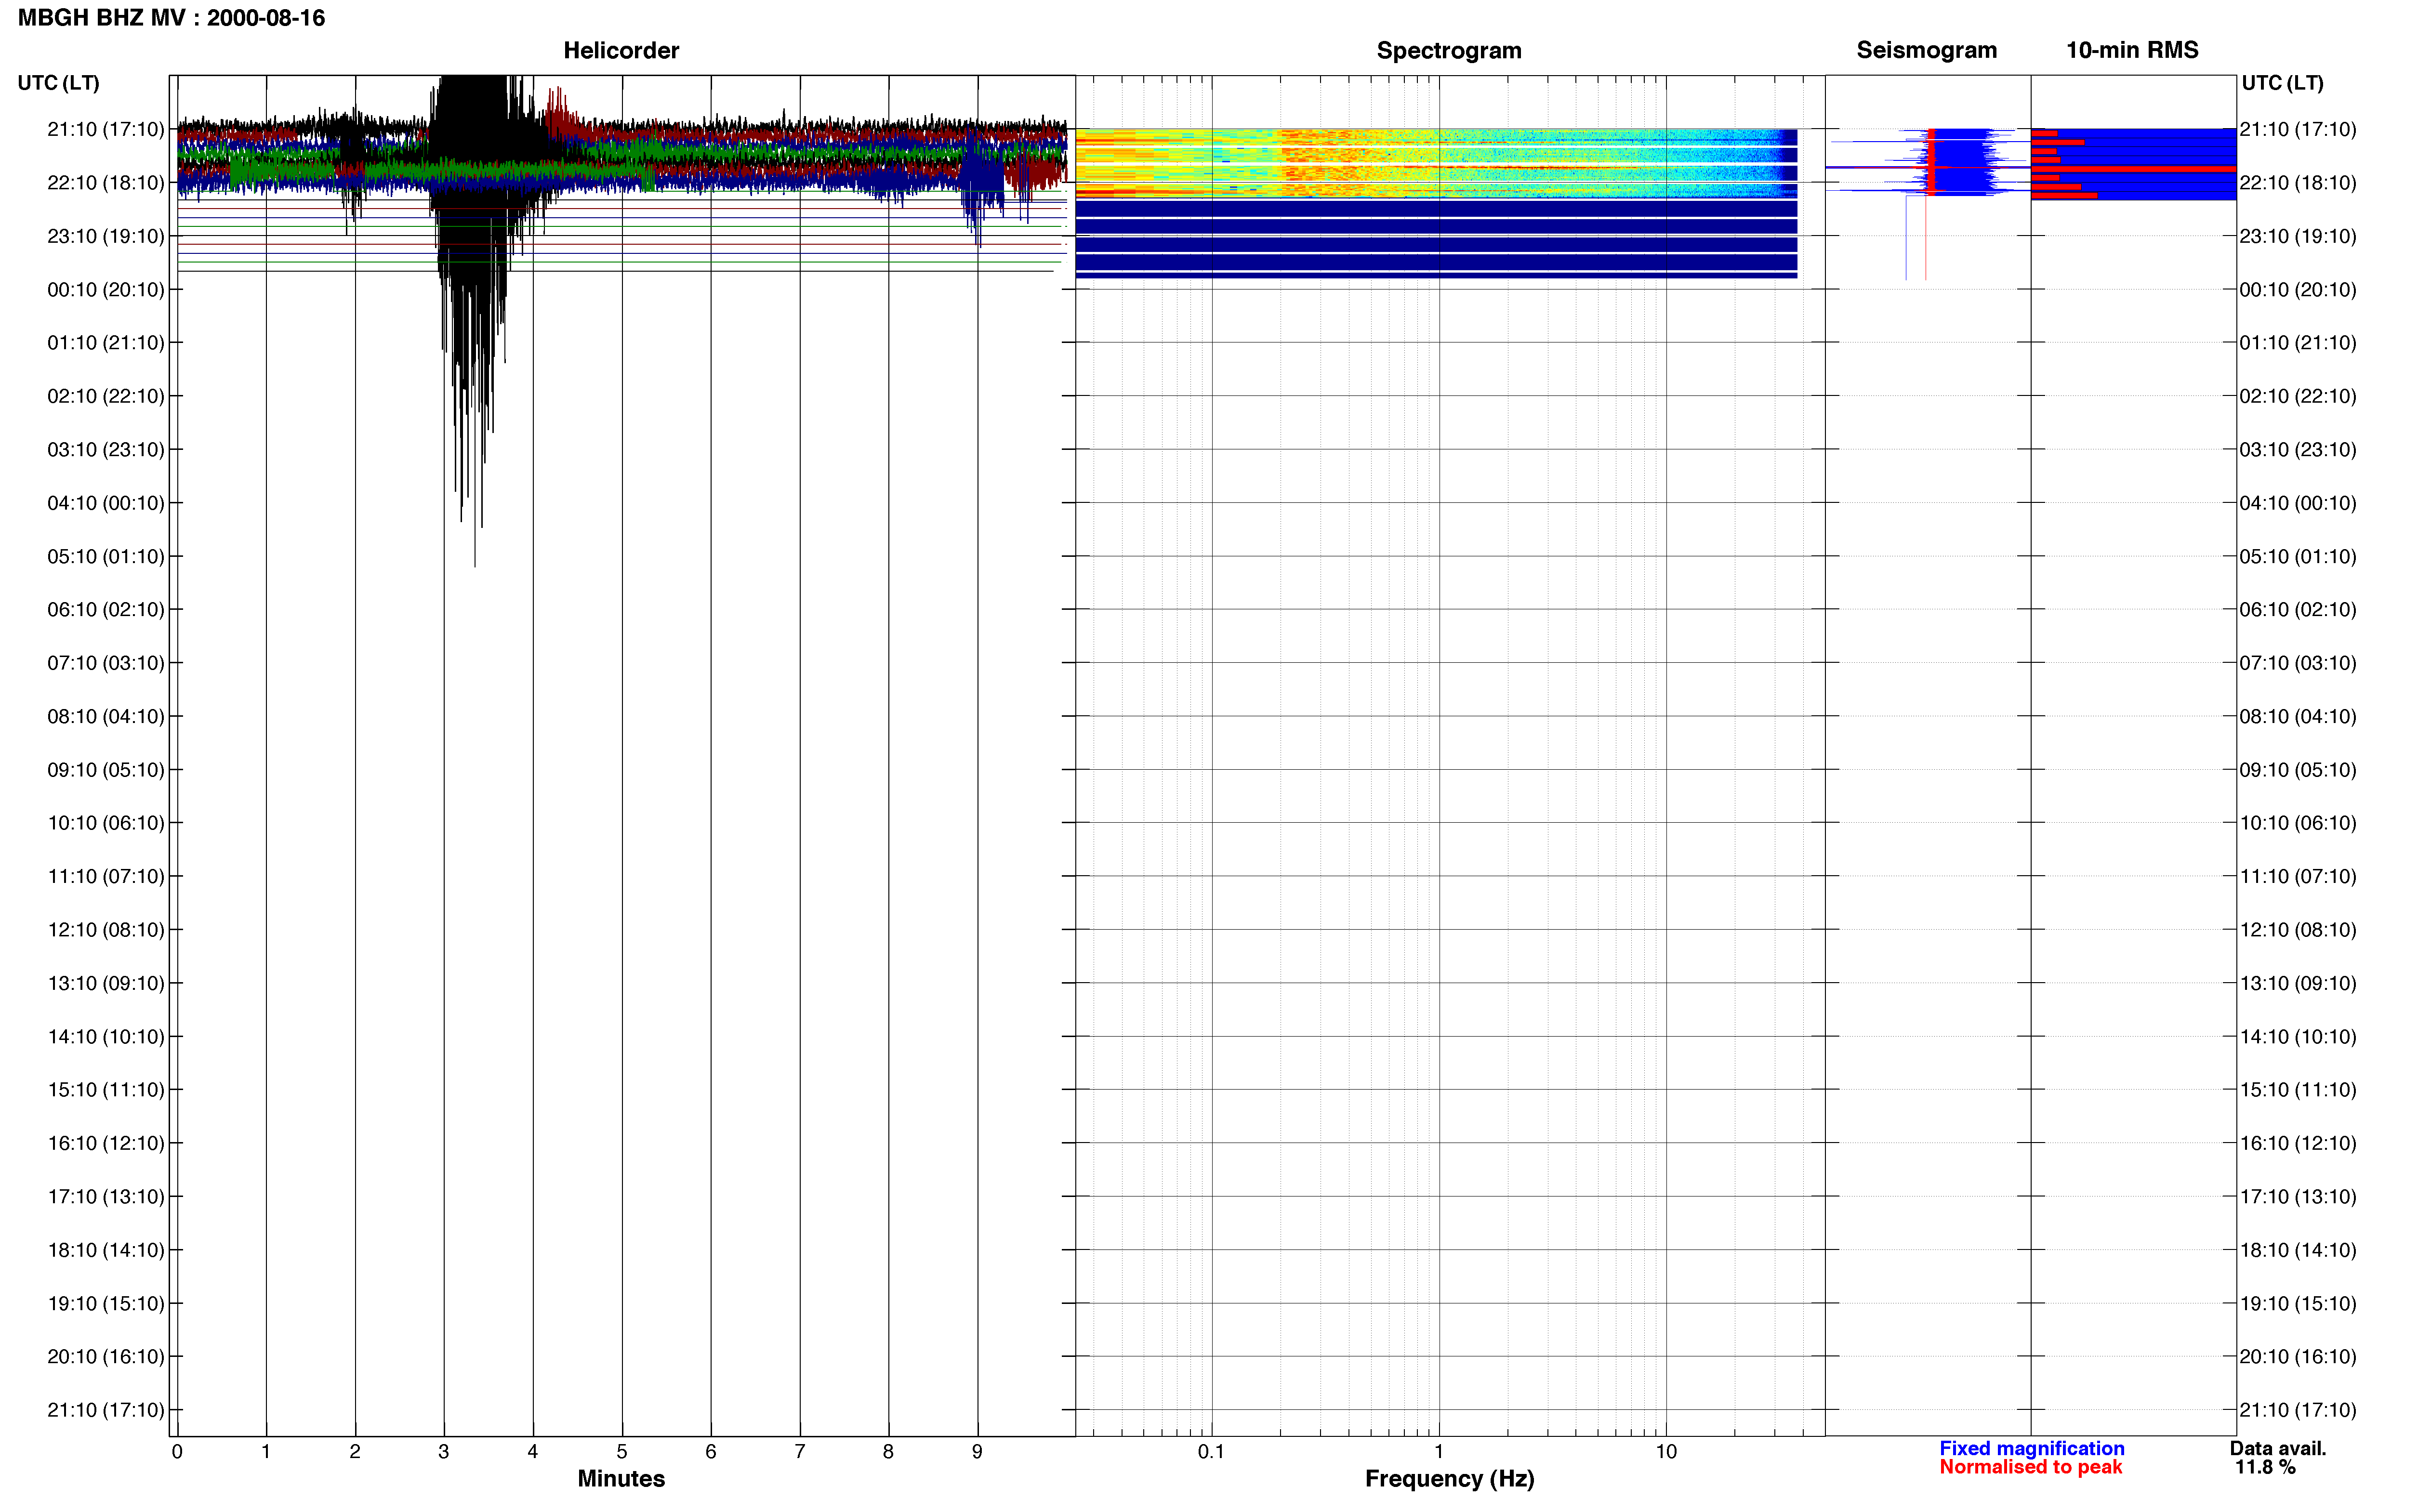Image resolution: width=2418 pixels, height=1512 pixels.
Task: Click left time label '19:10 (15:10)'
Action: click(x=106, y=1303)
